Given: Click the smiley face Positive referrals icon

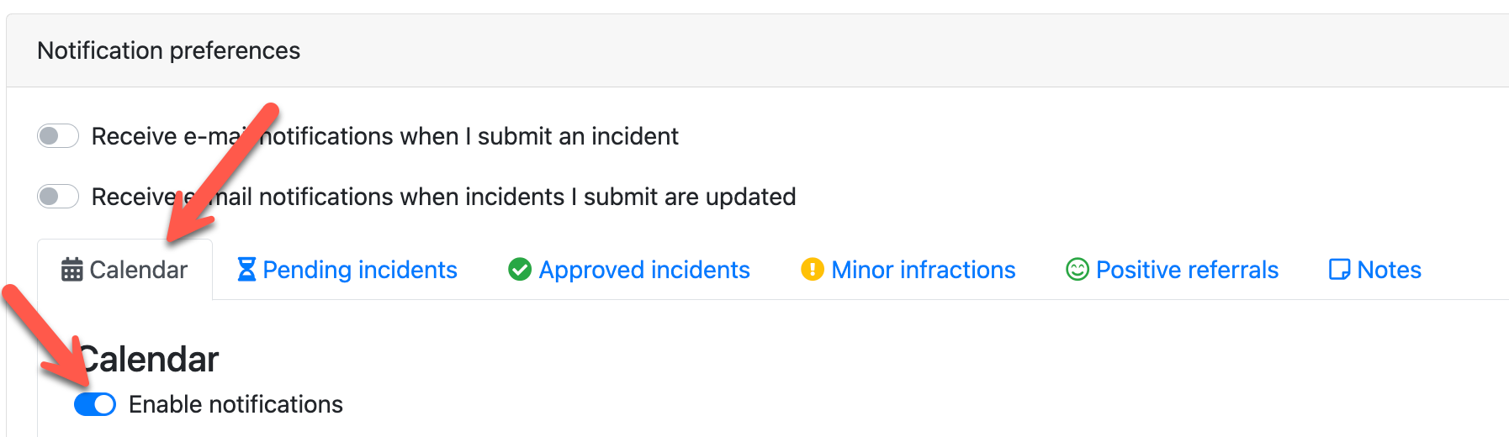Looking at the screenshot, I should click(1077, 270).
